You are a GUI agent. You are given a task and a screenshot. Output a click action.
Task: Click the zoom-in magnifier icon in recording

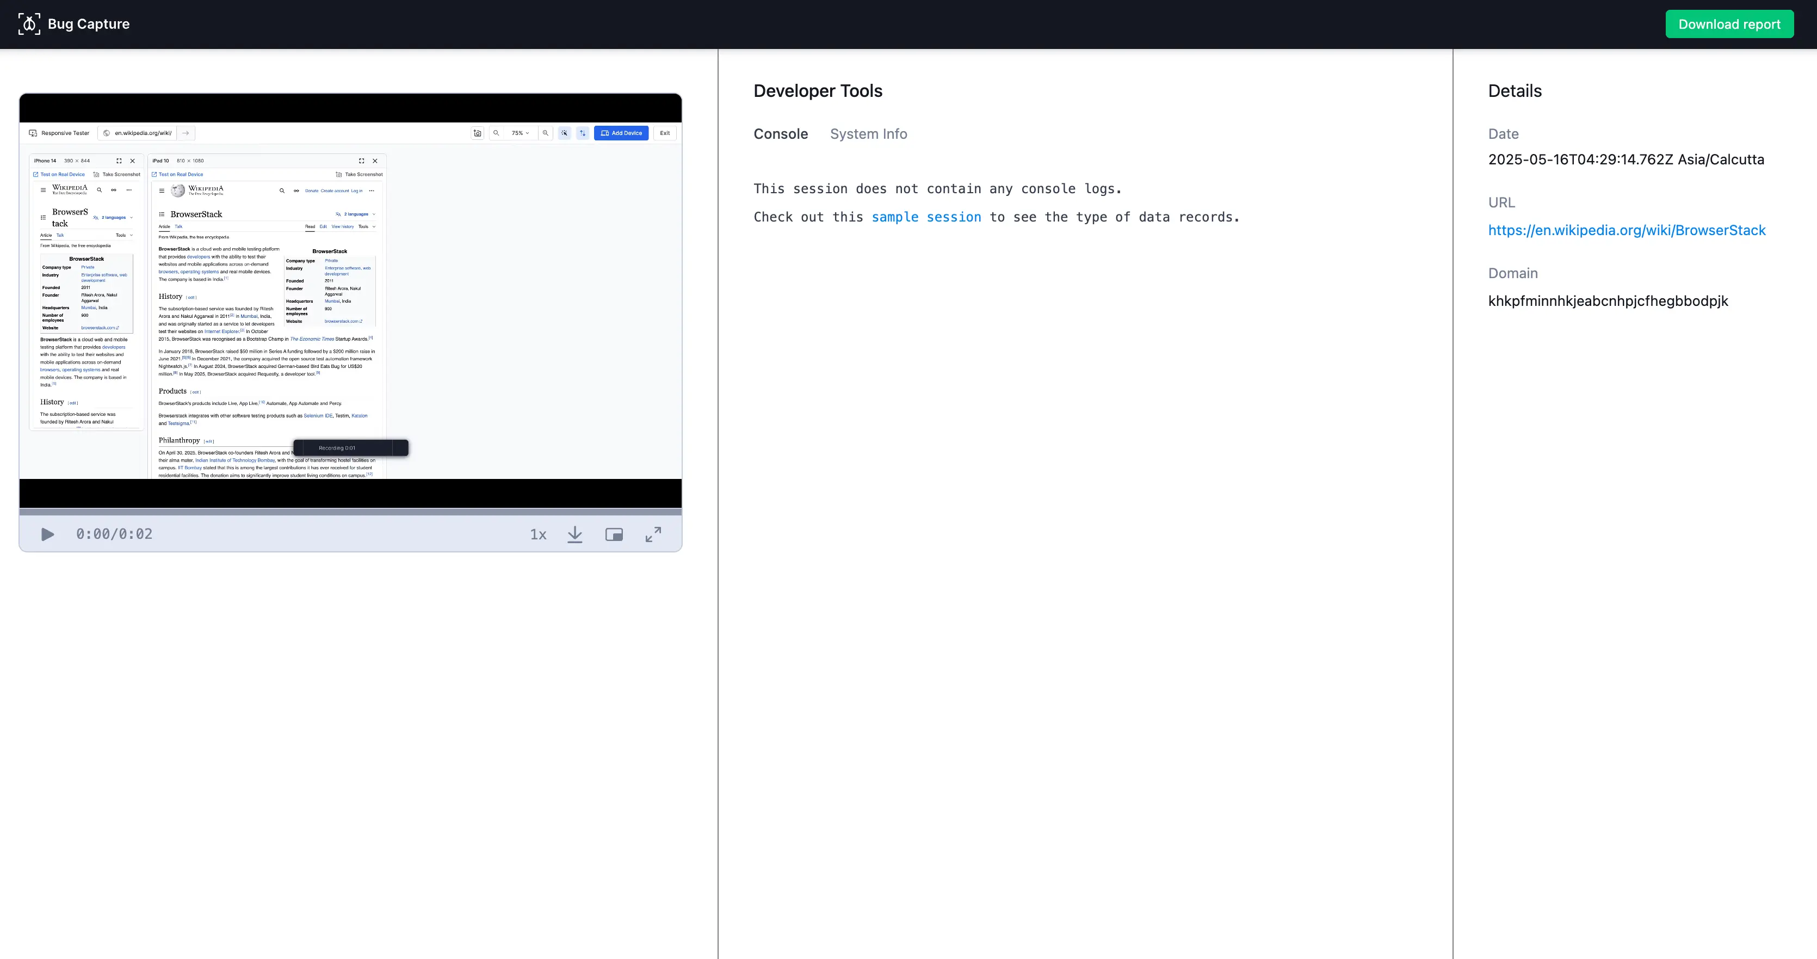(x=545, y=133)
